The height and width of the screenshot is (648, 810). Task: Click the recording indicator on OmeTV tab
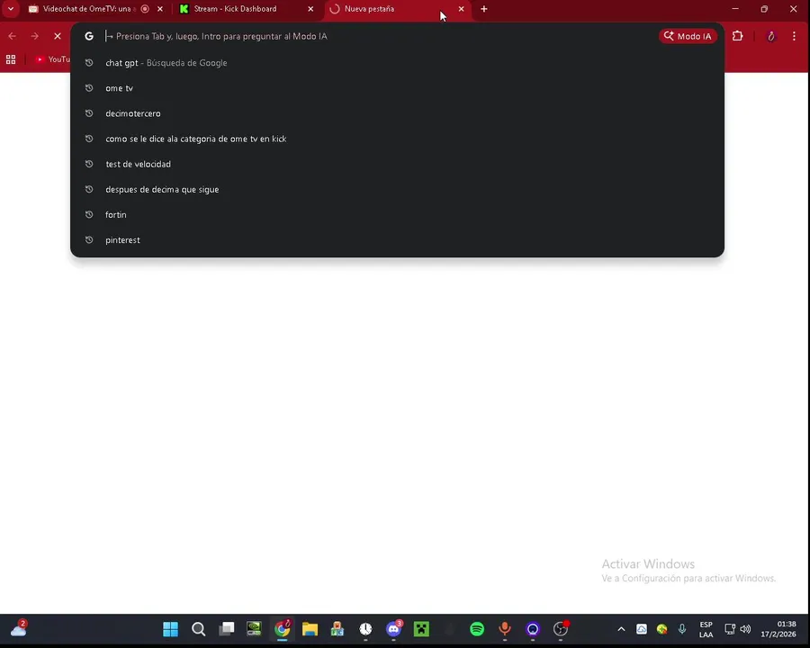[145, 9]
